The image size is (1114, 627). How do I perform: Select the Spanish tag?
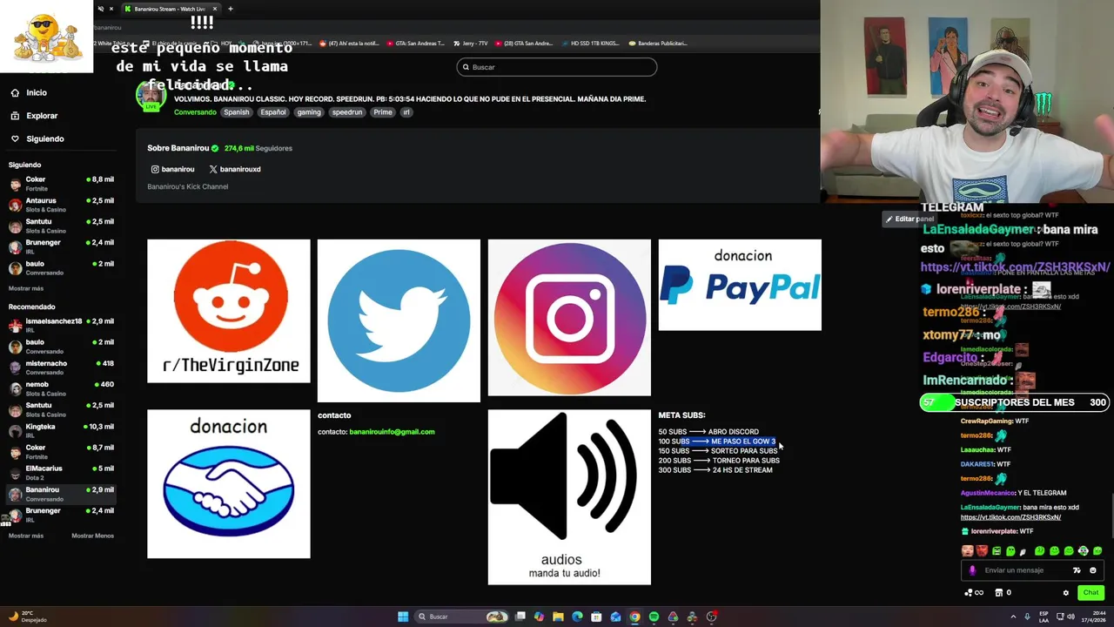coord(236,112)
